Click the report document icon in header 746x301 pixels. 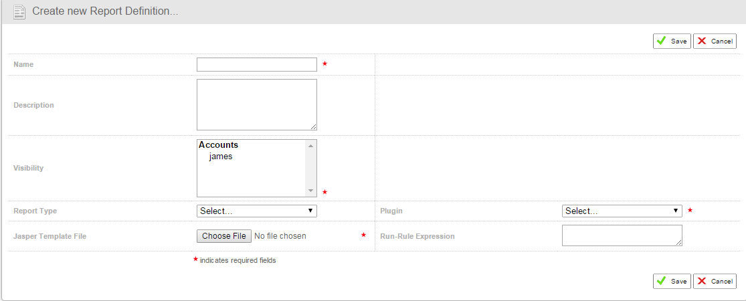[x=19, y=12]
